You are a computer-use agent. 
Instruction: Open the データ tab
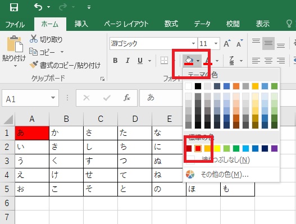(202, 24)
